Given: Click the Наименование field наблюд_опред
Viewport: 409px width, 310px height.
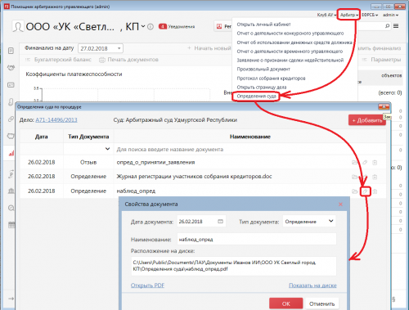Looking at the screenshot, I should 256,240.
